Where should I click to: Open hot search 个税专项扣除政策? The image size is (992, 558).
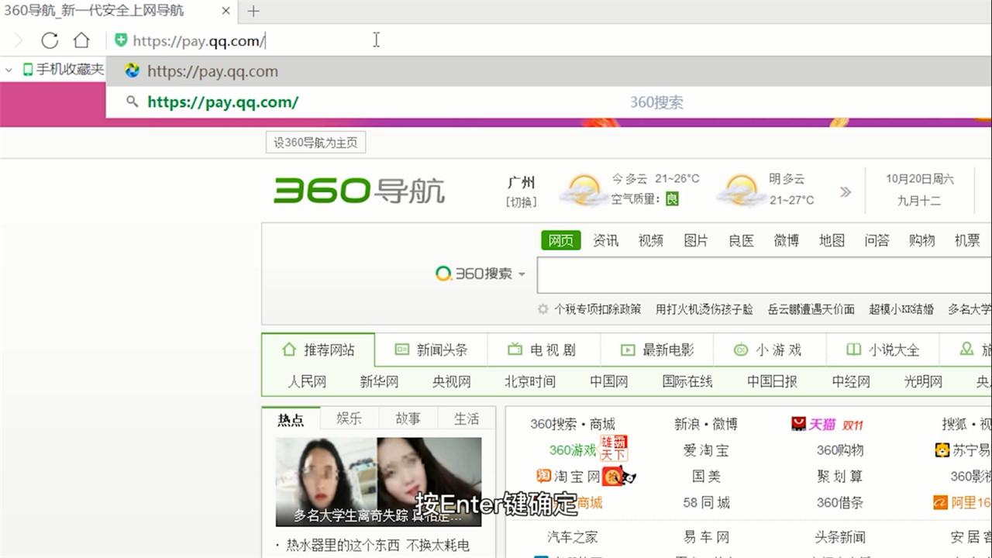point(598,309)
